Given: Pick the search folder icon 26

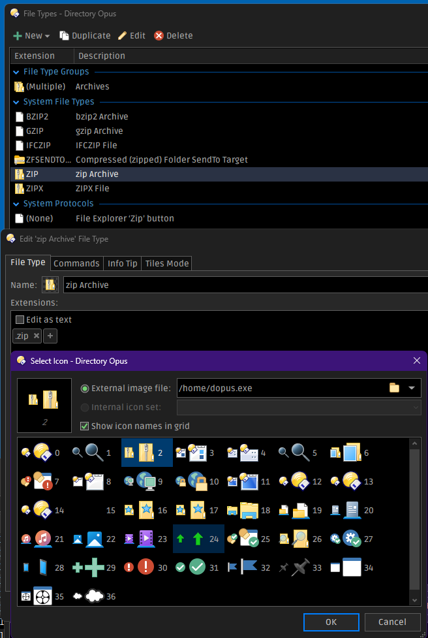Looking at the screenshot, I should click(x=300, y=539).
